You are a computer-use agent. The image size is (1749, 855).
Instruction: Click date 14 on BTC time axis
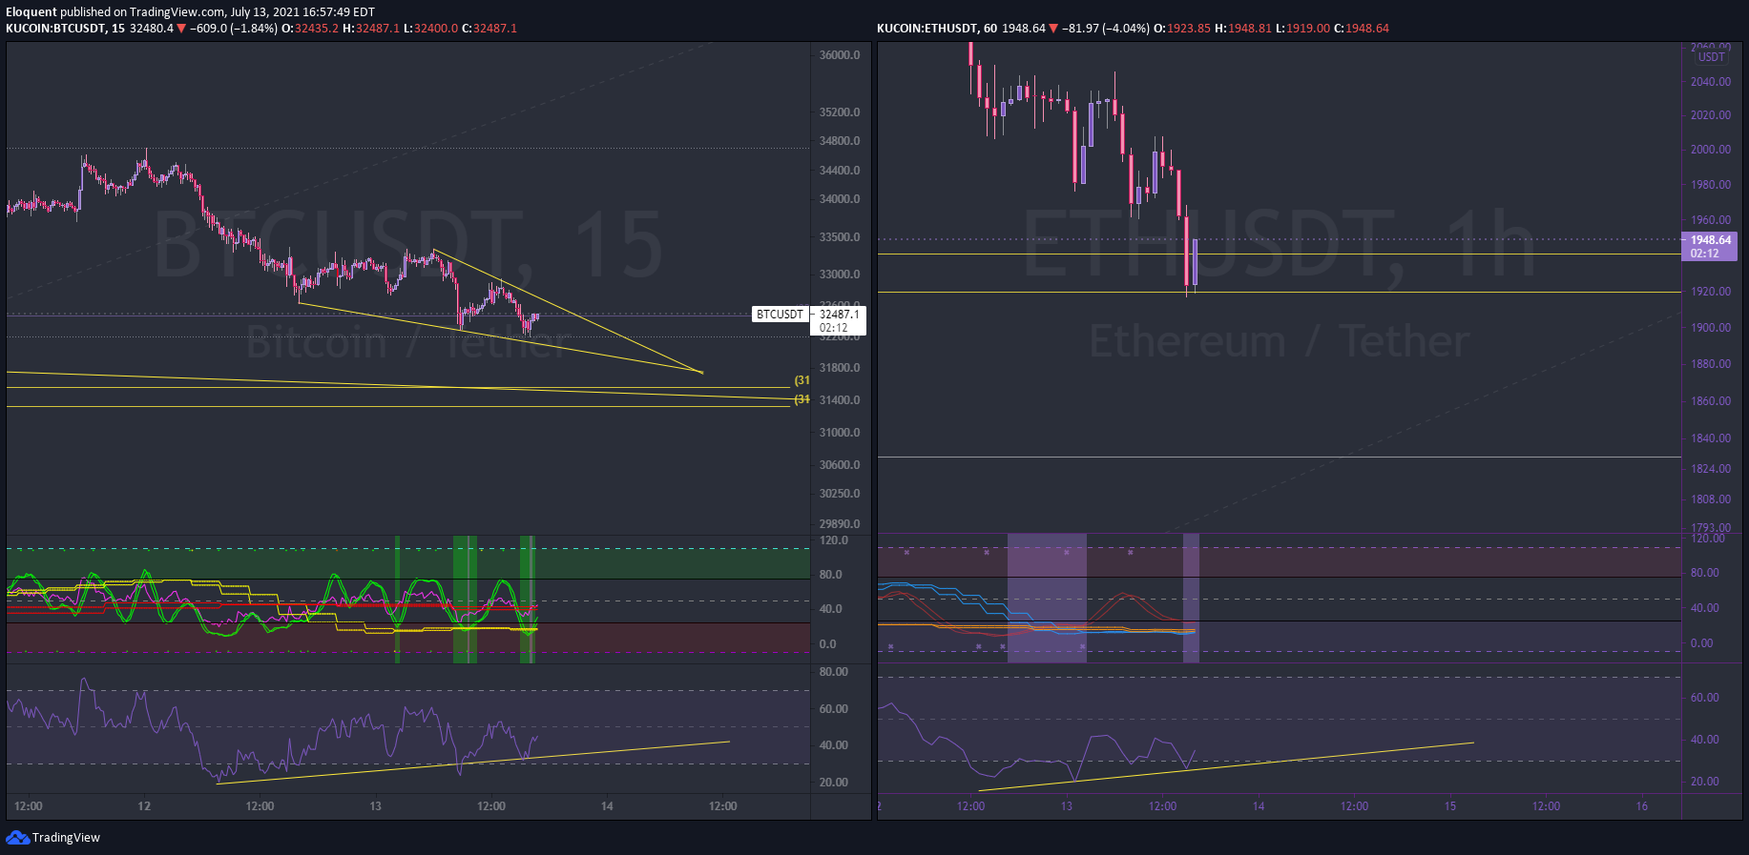[607, 806]
